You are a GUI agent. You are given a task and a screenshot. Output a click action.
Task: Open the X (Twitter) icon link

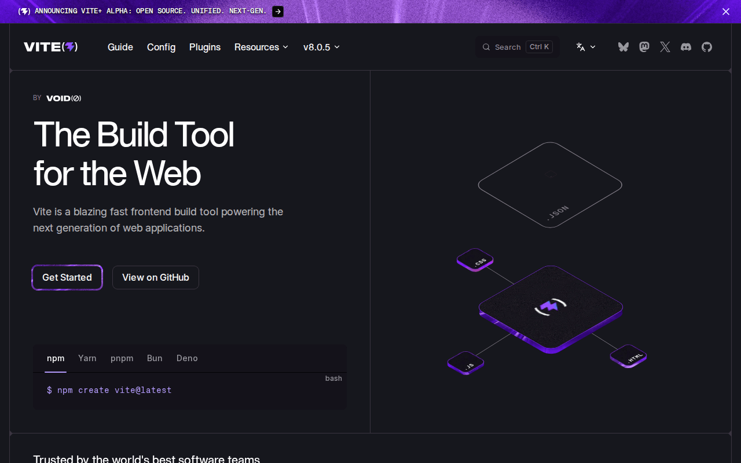[x=665, y=47]
